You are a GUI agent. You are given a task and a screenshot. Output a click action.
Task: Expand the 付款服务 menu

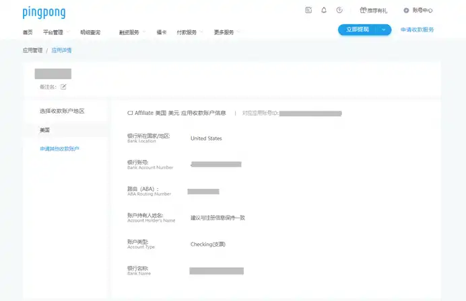[190, 32]
